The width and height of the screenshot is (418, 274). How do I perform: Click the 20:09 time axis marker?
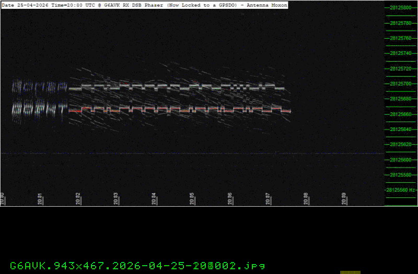(343, 198)
